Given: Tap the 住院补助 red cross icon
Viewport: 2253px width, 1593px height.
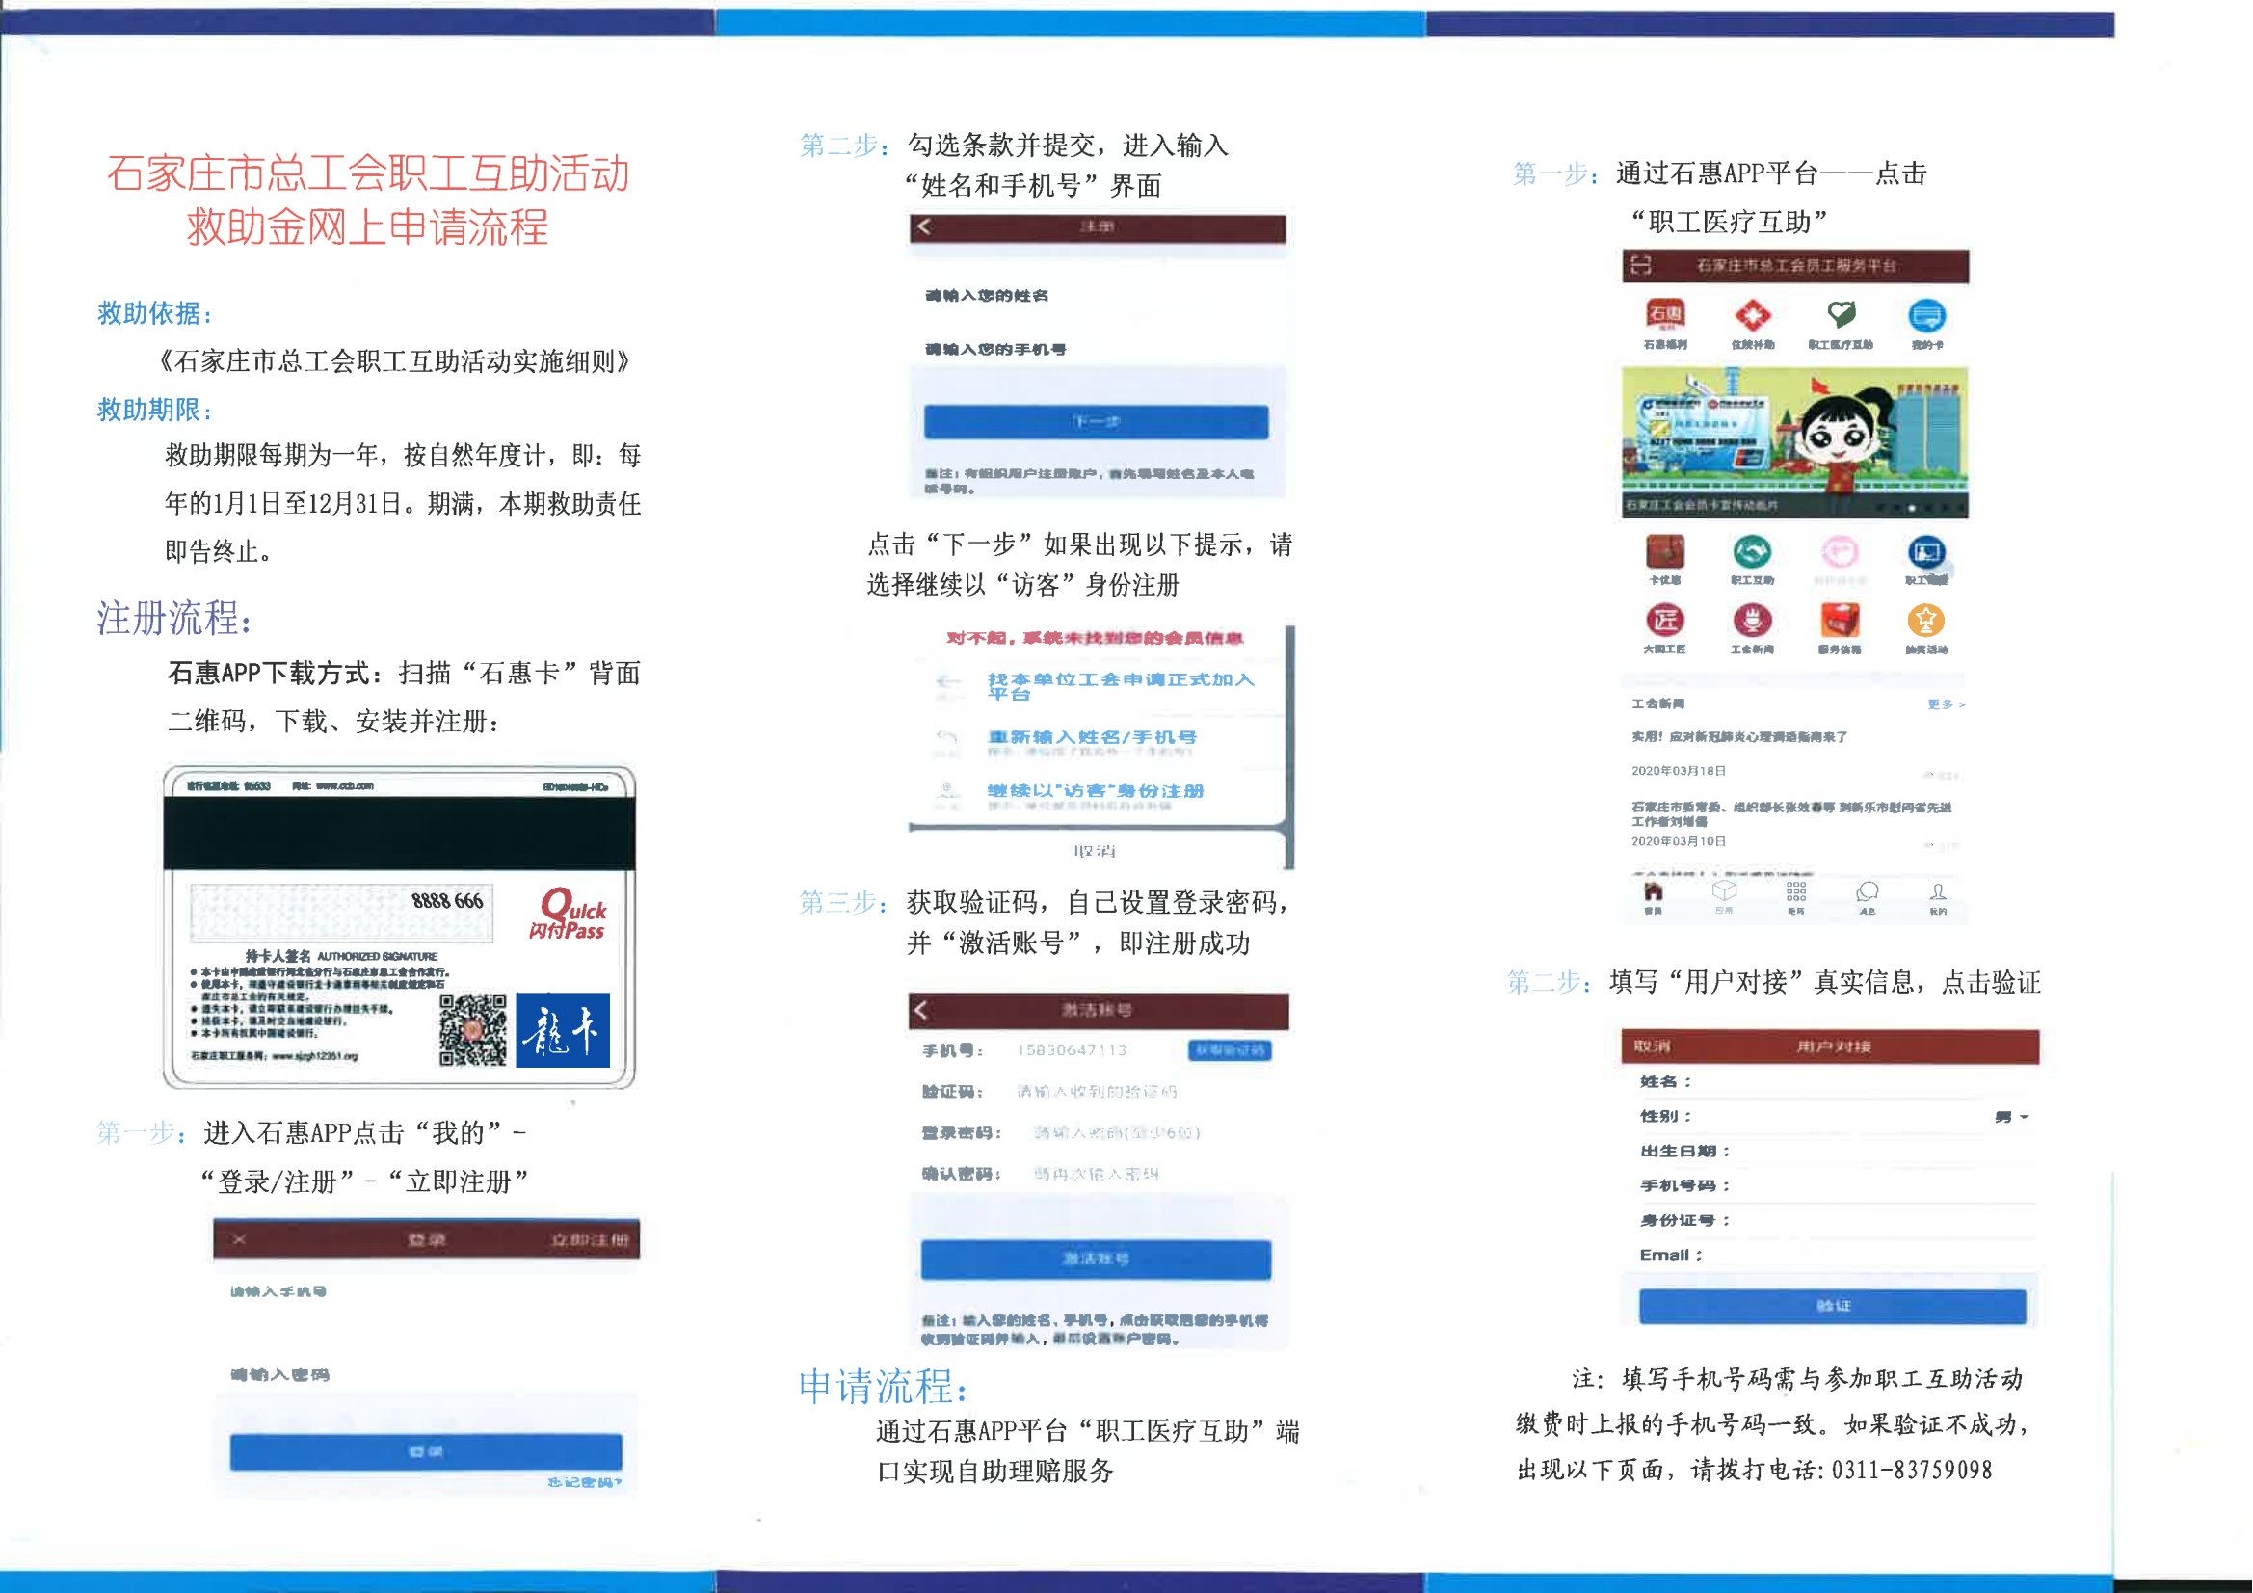Looking at the screenshot, I should coord(1753,316).
